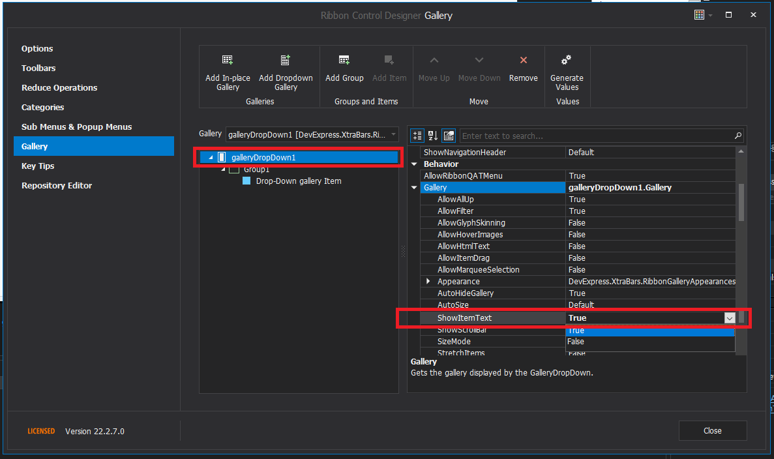The image size is (774, 459).
Task: Click Add Group ribbon icon
Action: click(x=344, y=60)
